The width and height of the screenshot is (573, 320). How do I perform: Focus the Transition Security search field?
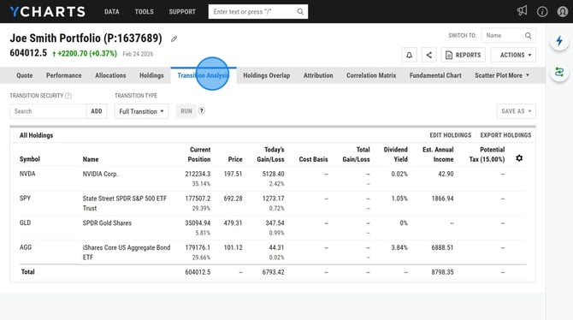[48, 111]
